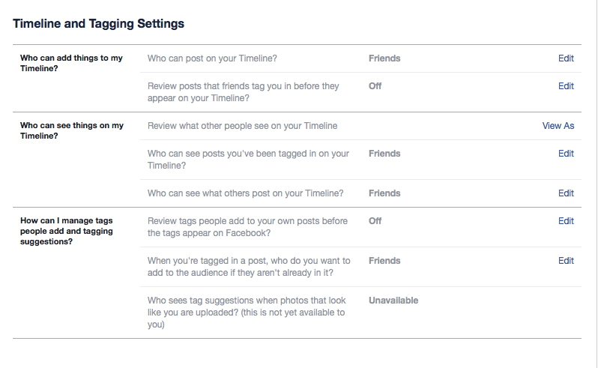Click 'Review tags people add to your own posts' text
The width and height of the screenshot is (613, 368).
pyautogui.click(x=247, y=227)
